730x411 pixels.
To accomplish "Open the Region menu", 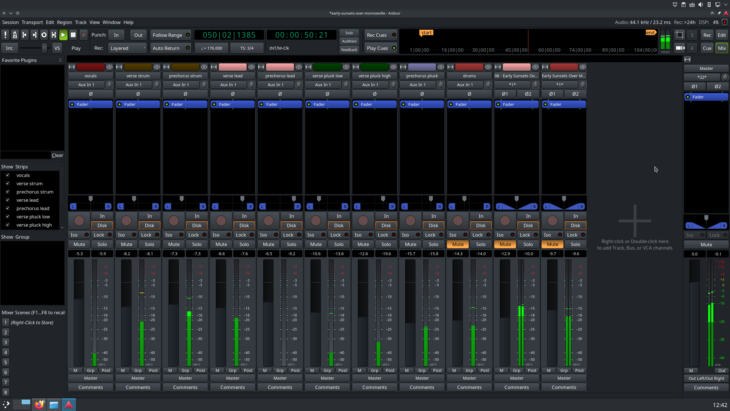I will coord(64,22).
